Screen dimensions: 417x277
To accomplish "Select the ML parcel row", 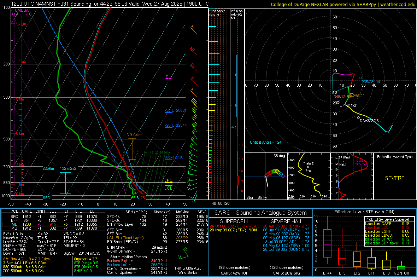I will pos(53,224).
